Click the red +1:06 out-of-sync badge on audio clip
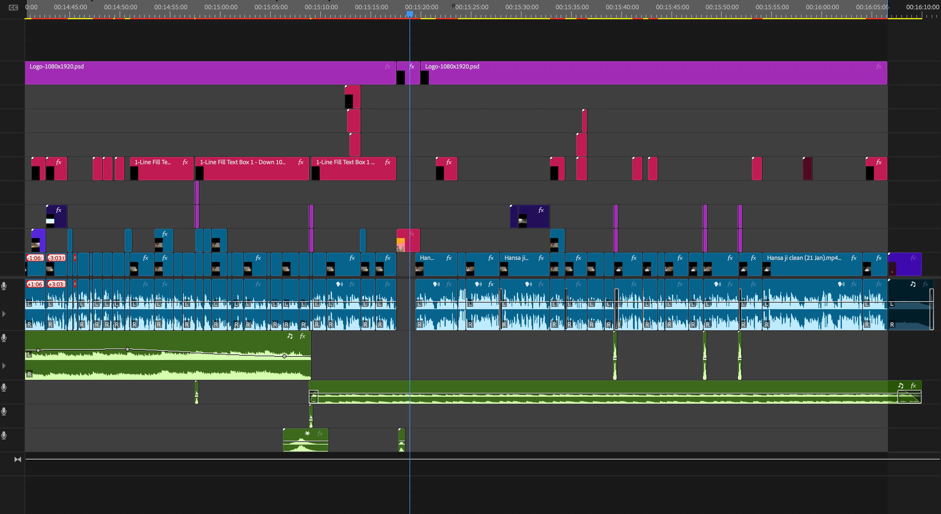 (x=35, y=284)
